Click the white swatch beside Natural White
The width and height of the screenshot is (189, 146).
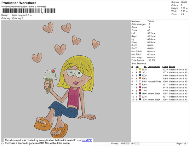point(140,81)
